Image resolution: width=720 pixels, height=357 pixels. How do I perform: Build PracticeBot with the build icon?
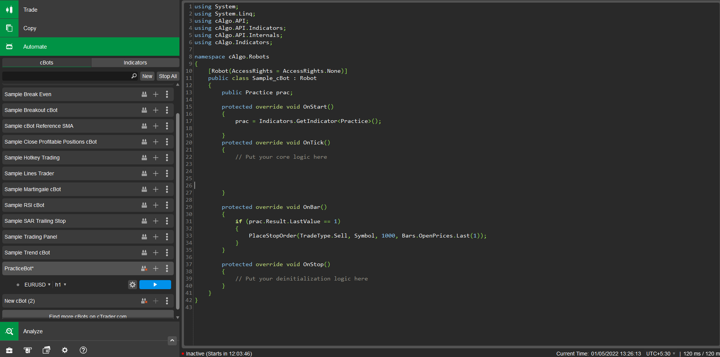144,268
